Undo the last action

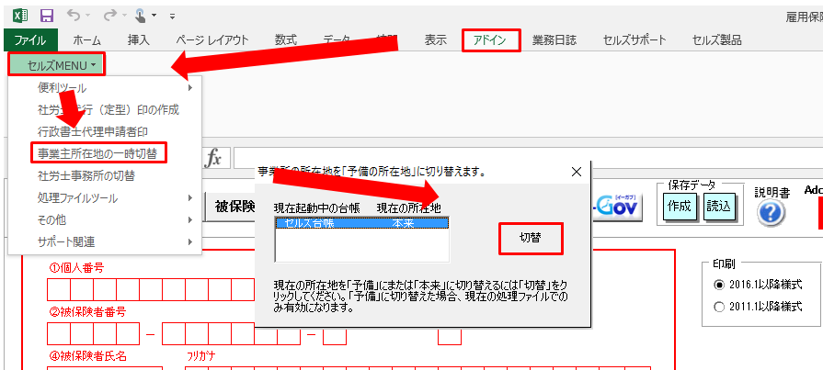pyautogui.click(x=73, y=16)
